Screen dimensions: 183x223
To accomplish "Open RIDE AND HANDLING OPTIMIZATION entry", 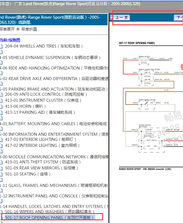I will [x=54, y=68].
